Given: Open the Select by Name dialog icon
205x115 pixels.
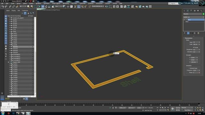Looking at the screenshot, I should point(32,6).
